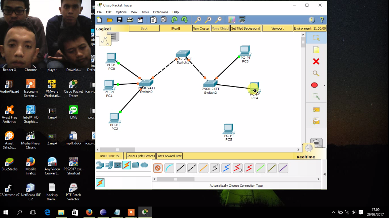Select the red ellipse drawing tool

click(x=314, y=85)
